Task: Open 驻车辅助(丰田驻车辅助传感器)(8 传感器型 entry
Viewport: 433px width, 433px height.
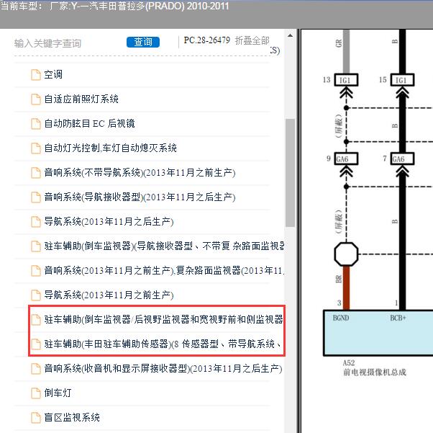Action: [163, 344]
